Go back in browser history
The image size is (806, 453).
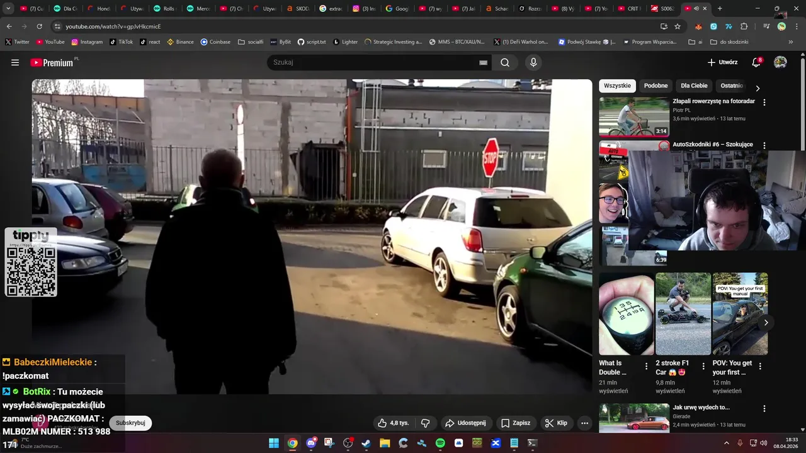point(9,26)
